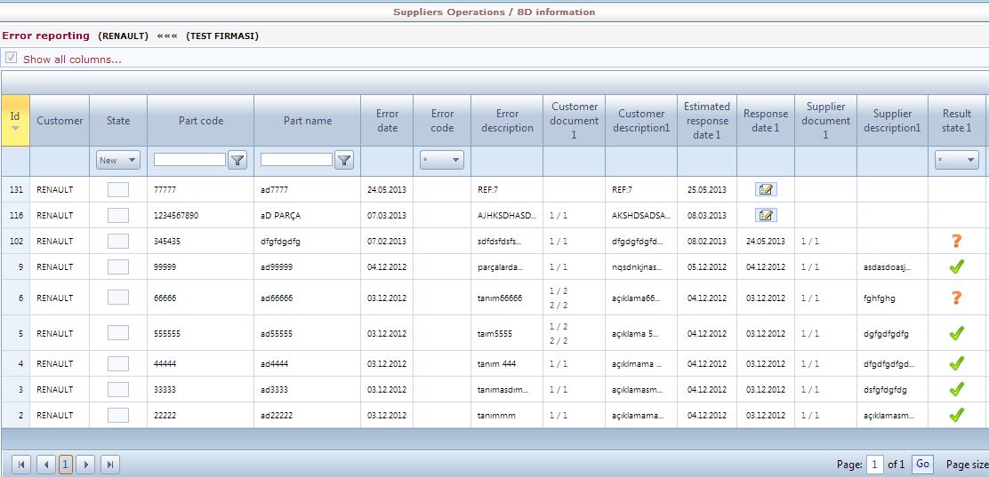Screen dimensions: 989x477
Task: Click the State box for row 4
Action: coord(118,363)
